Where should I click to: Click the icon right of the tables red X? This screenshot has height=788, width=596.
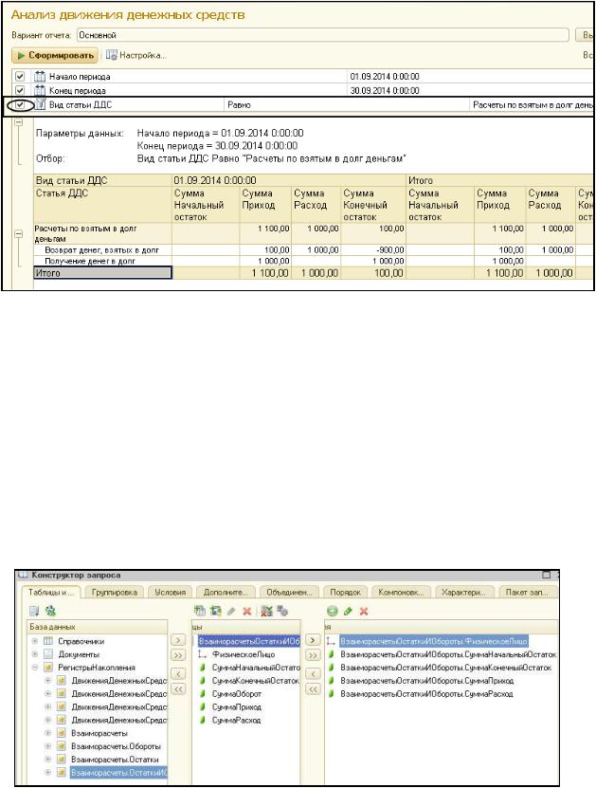click(x=267, y=611)
